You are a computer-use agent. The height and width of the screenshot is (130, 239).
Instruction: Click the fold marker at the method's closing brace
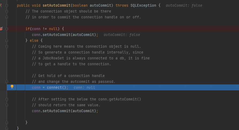tap(7, 128)
